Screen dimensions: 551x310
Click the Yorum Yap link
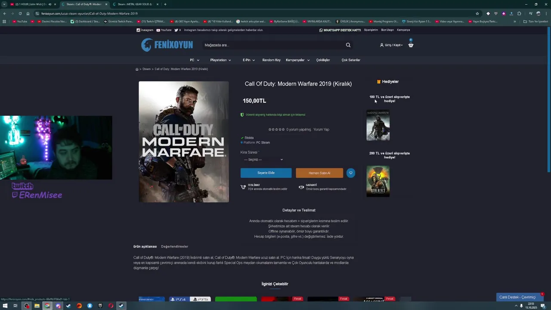point(321,129)
